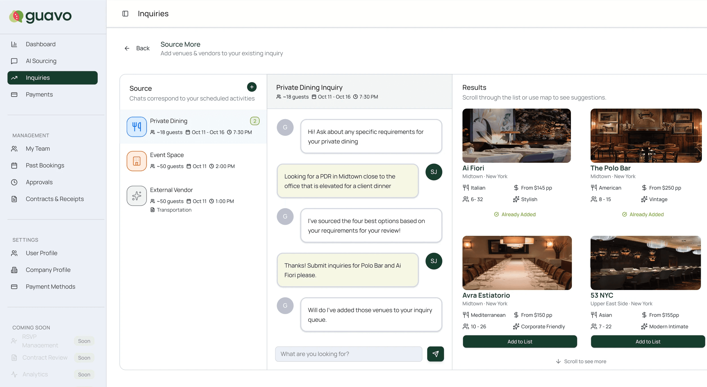
Task: Click the G avatar beside the greeting message
Action: [285, 127]
